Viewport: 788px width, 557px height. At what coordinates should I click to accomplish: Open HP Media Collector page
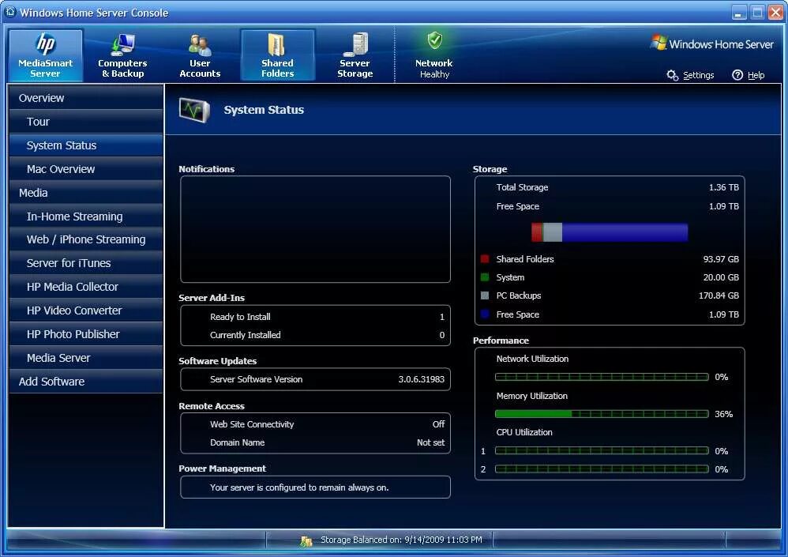(x=86, y=287)
